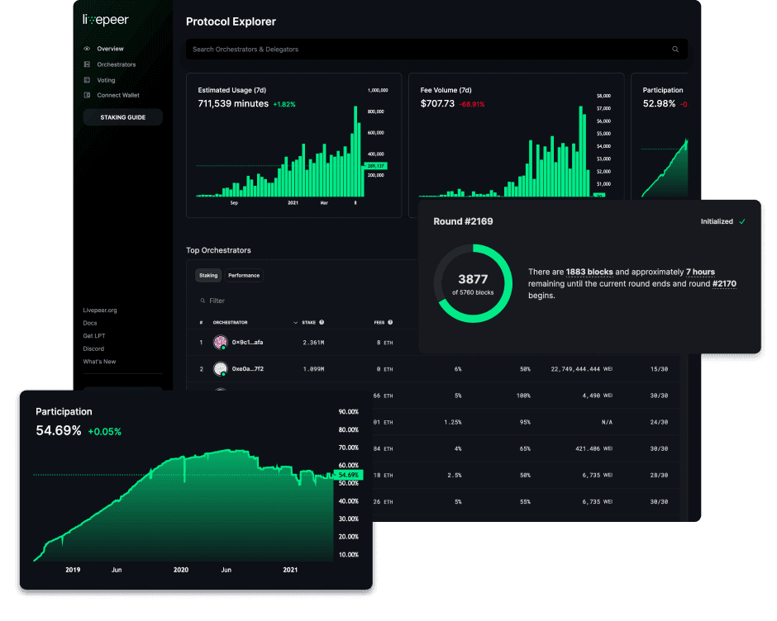Click the Stake column help icon
This screenshot has width=777, height=621.
point(322,322)
